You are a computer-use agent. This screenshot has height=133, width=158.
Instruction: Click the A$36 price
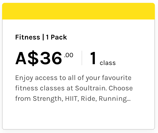click(39, 58)
